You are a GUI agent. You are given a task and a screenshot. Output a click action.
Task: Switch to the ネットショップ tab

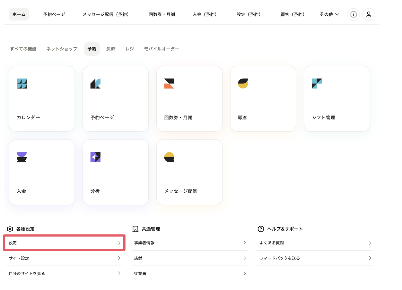[x=62, y=49]
